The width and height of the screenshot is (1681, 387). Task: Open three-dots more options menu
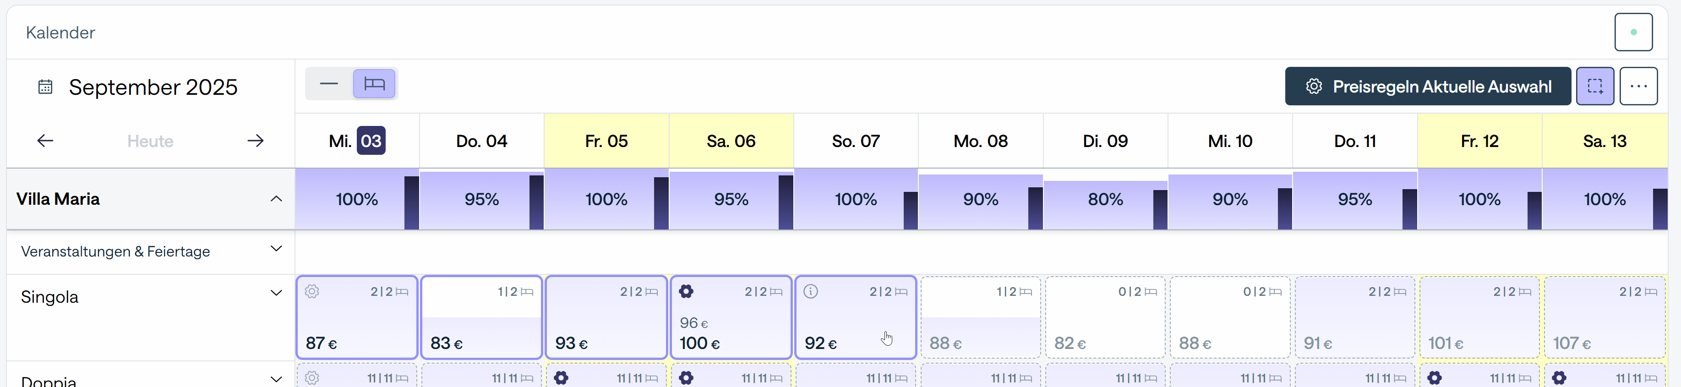point(1638,86)
